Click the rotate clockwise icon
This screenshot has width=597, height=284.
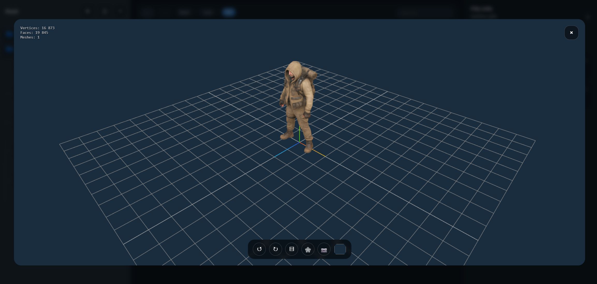pyautogui.click(x=275, y=249)
